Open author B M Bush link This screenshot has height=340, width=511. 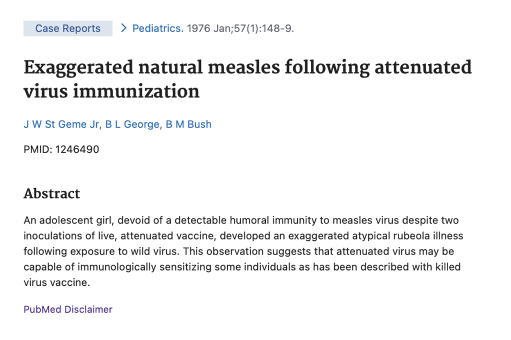click(x=188, y=124)
